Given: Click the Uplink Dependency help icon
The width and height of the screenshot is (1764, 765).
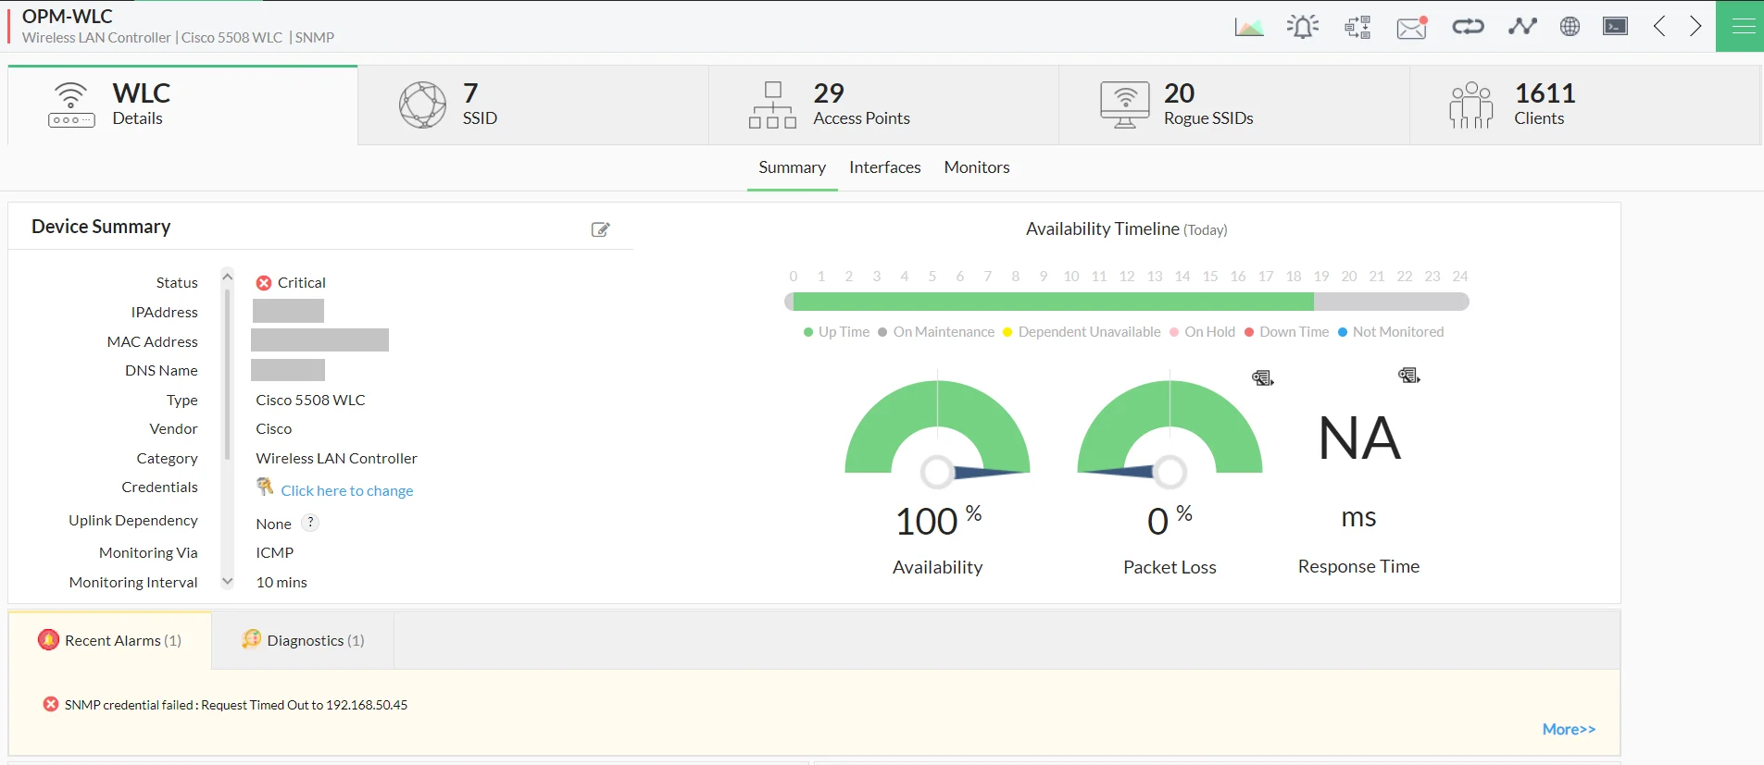Looking at the screenshot, I should pos(311,523).
